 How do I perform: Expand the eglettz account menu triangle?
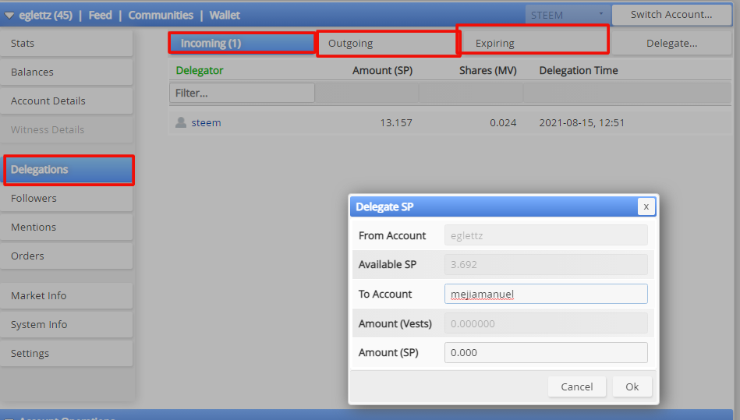click(9, 16)
